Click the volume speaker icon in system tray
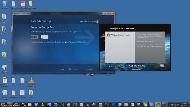 coord(178,105)
